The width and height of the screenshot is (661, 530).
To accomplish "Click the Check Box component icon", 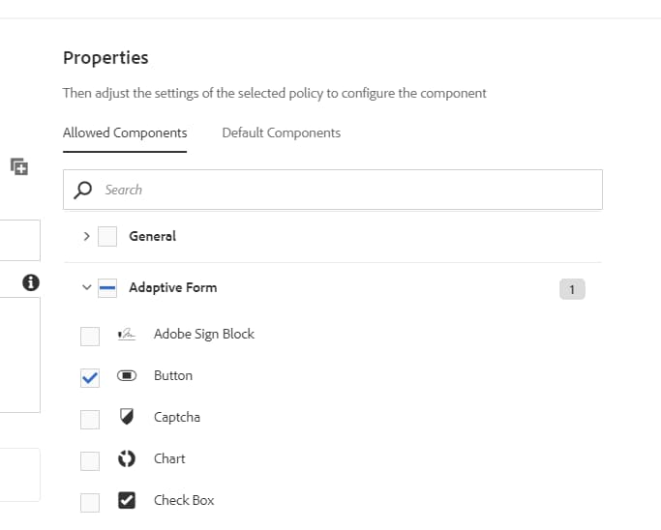I will pyautogui.click(x=127, y=500).
